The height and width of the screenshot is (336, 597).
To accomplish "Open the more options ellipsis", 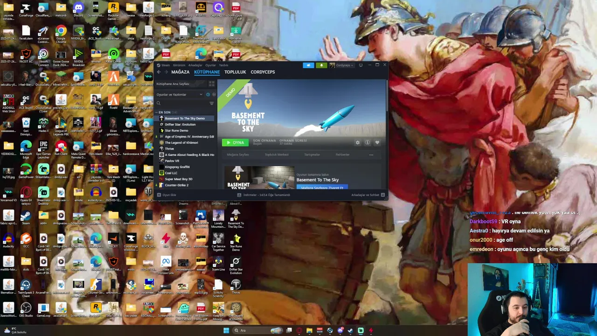I will [x=371, y=154].
